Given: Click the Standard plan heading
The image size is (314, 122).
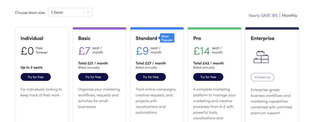Looking at the screenshot, I should point(146,38).
